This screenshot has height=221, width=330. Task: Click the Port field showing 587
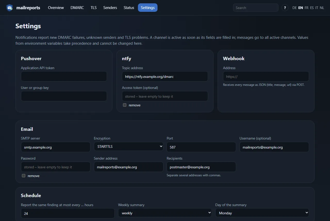[x=201, y=147]
